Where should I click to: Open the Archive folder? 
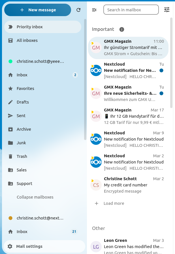[x=24, y=129]
